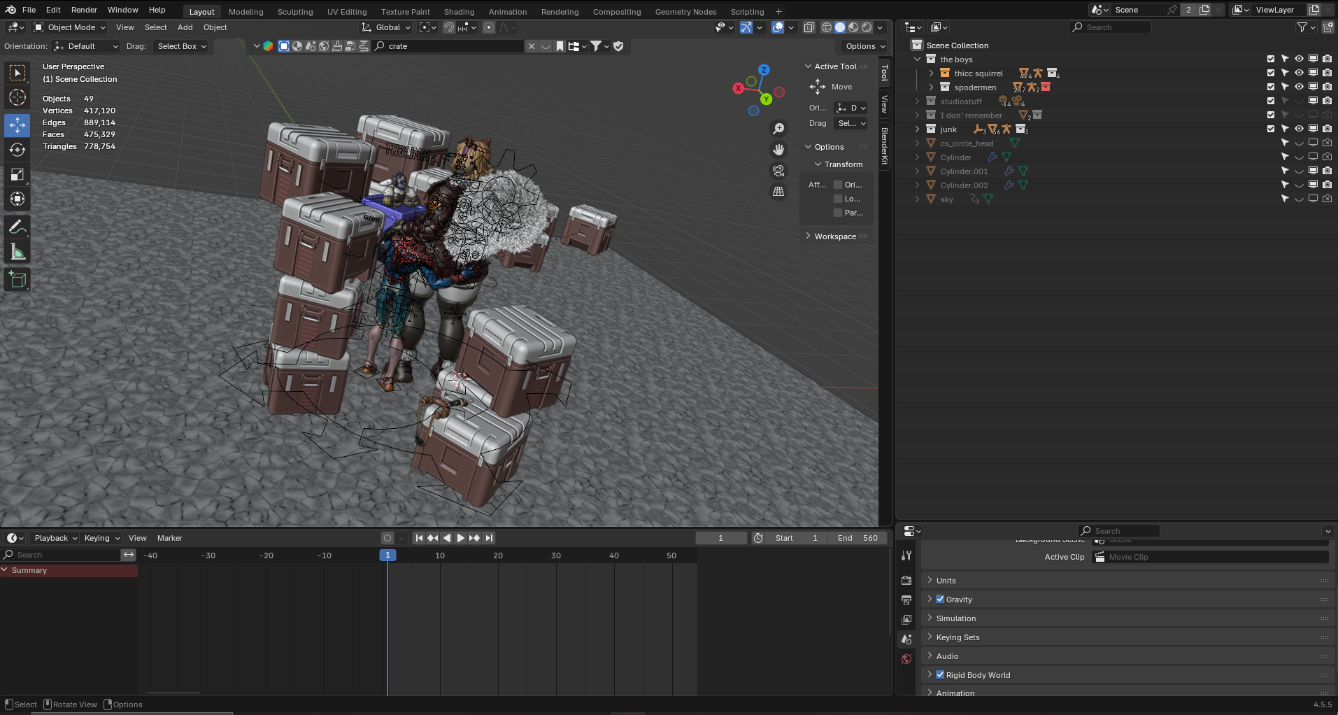Select the Measure ruler tool
This screenshot has width=1338, height=715.
tap(17, 253)
